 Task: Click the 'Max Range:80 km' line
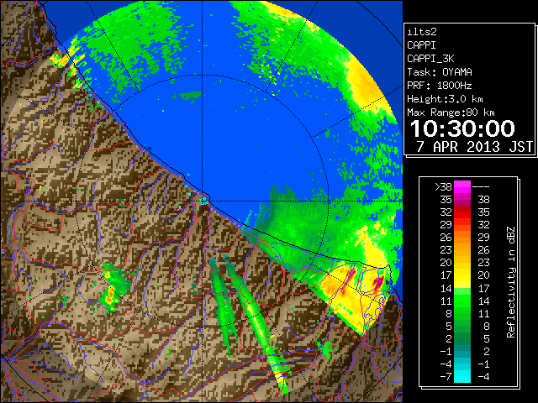(x=451, y=113)
